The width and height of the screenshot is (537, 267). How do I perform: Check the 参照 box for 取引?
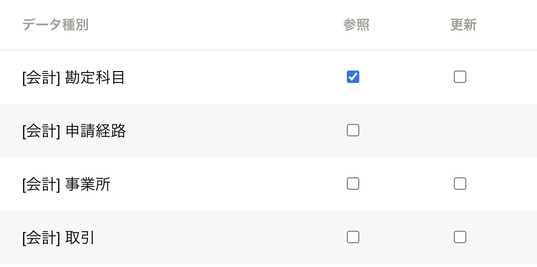point(353,237)
